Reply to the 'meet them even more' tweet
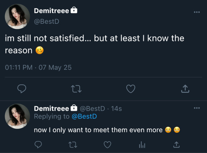The image size is (207, 153). [x=38, y=145]
